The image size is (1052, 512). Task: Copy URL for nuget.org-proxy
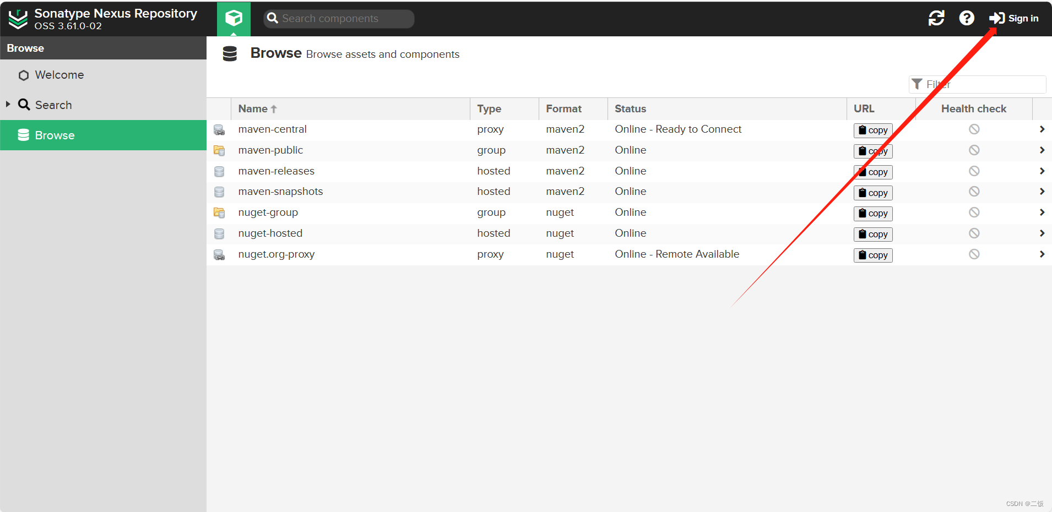[873, 255]
